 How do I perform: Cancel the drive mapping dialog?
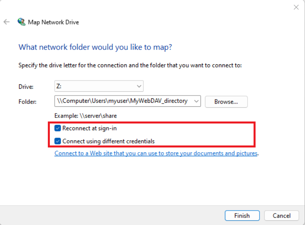pyautogui.click(x=281, y=215)
